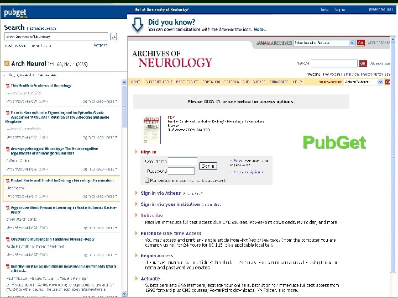Image resolution: width=398 pixels, height=298 pixels.
Task: Click the log in link in the pubget header
Action: coord(340,9)
